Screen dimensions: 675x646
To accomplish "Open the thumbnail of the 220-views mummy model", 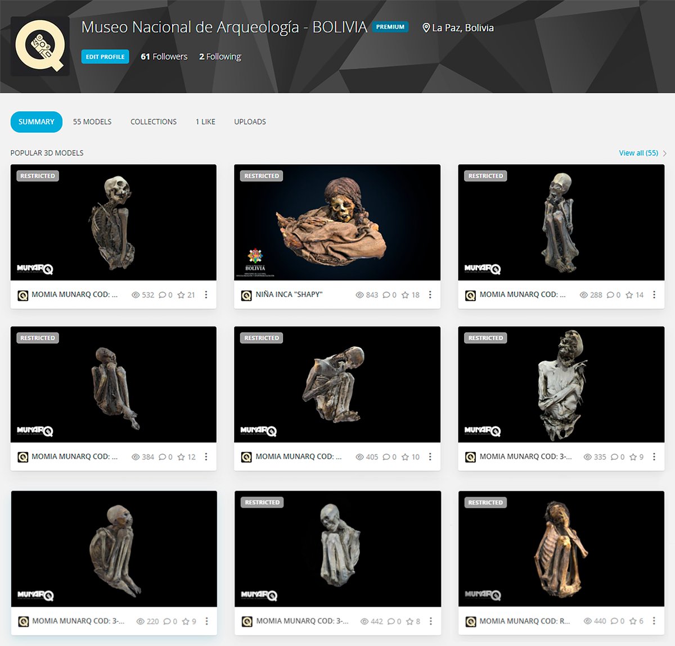I will click(114, 549).
